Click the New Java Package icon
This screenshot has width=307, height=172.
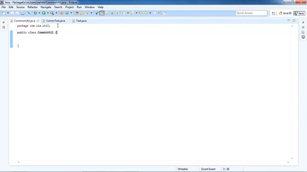pos(62,13)
